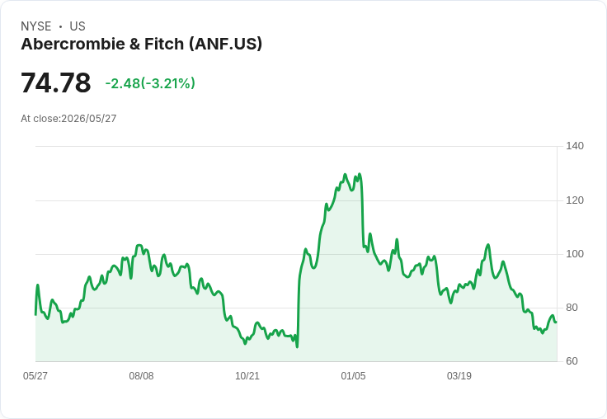Click the At close:2026/05/27 timestamp
This screenshot has width=607, height=419.
point(68,119)
